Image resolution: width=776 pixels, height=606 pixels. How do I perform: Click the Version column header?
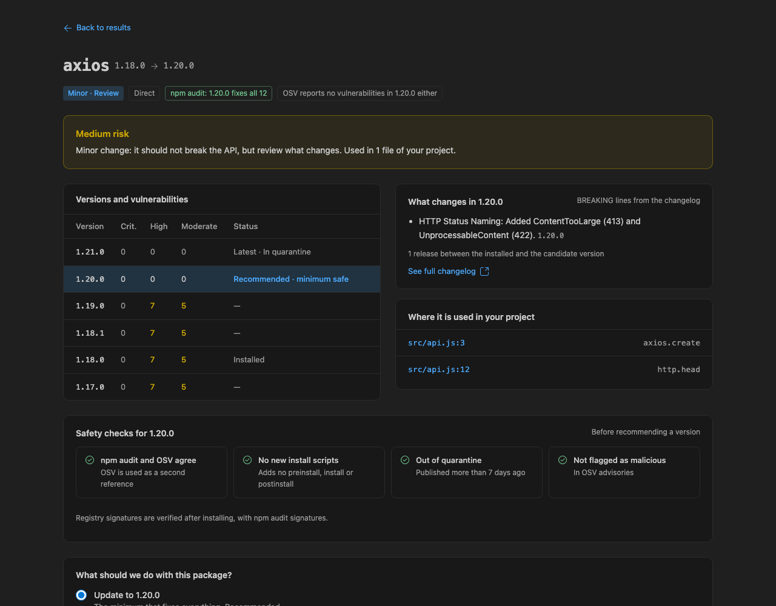click(90, 227)
